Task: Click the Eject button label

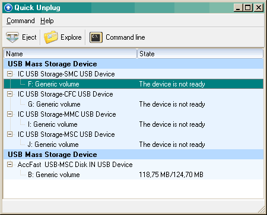Action: click(29, 37)
